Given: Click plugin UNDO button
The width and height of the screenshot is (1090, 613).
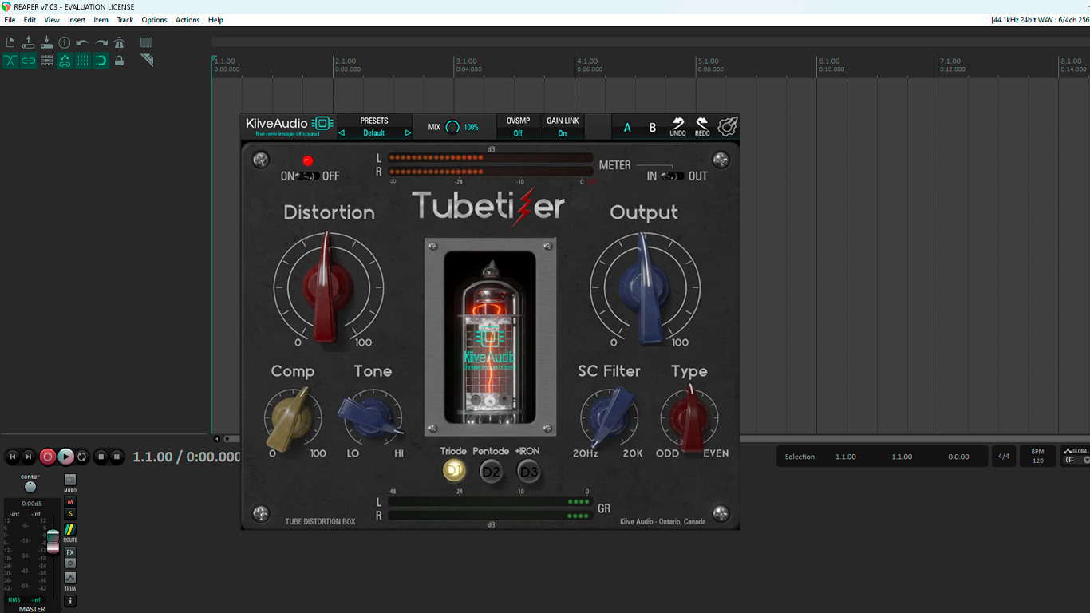Looking at the screenshot, I should tap(677, 127).
